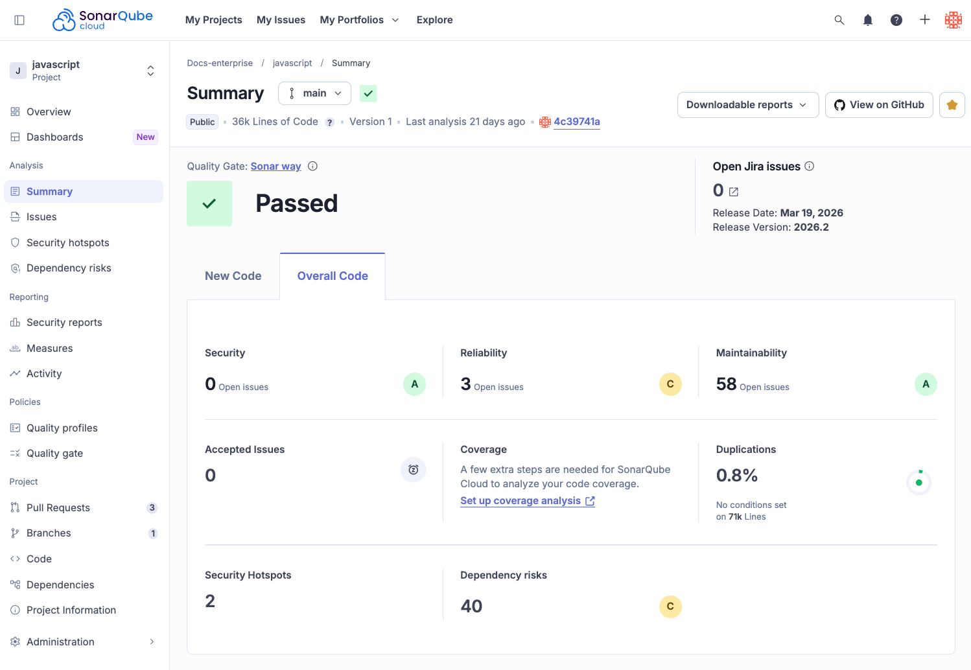
Task: Open Quality gate in sidebar
Action: tap(84, 454)
